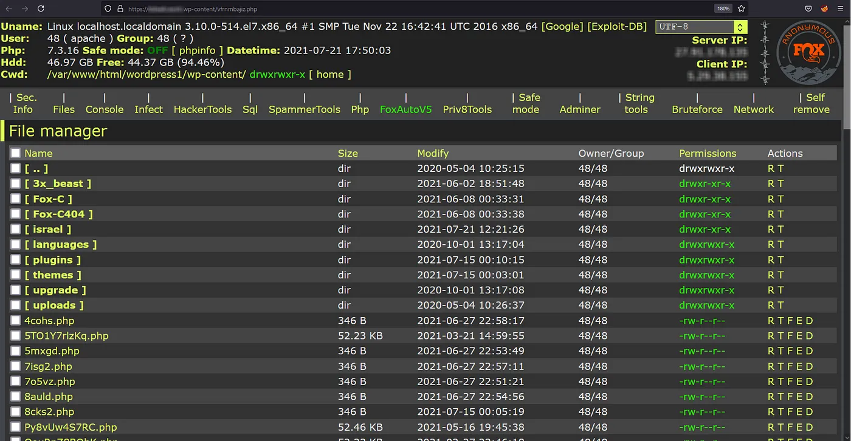Viewport: 851px width, 441px height.
Task: Open the Network menu item
Action: pos(754,109)
